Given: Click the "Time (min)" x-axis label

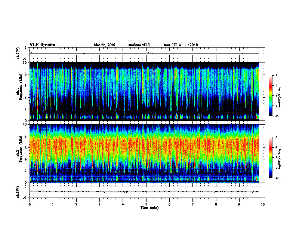Looking at the screenshot, I should tap(149, 208).
